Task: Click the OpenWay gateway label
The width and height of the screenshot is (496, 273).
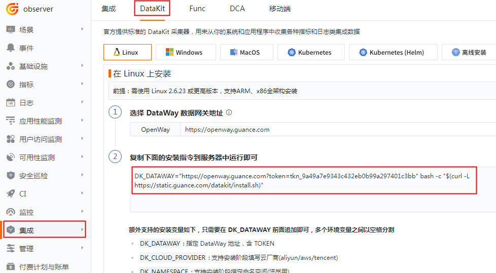Action: (x=155, y=130)
